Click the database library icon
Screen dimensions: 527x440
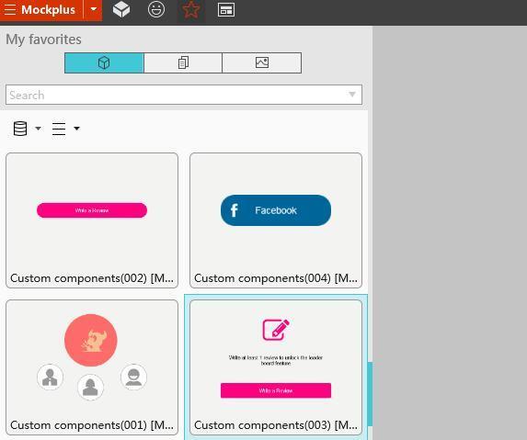(x=20, y=129)
